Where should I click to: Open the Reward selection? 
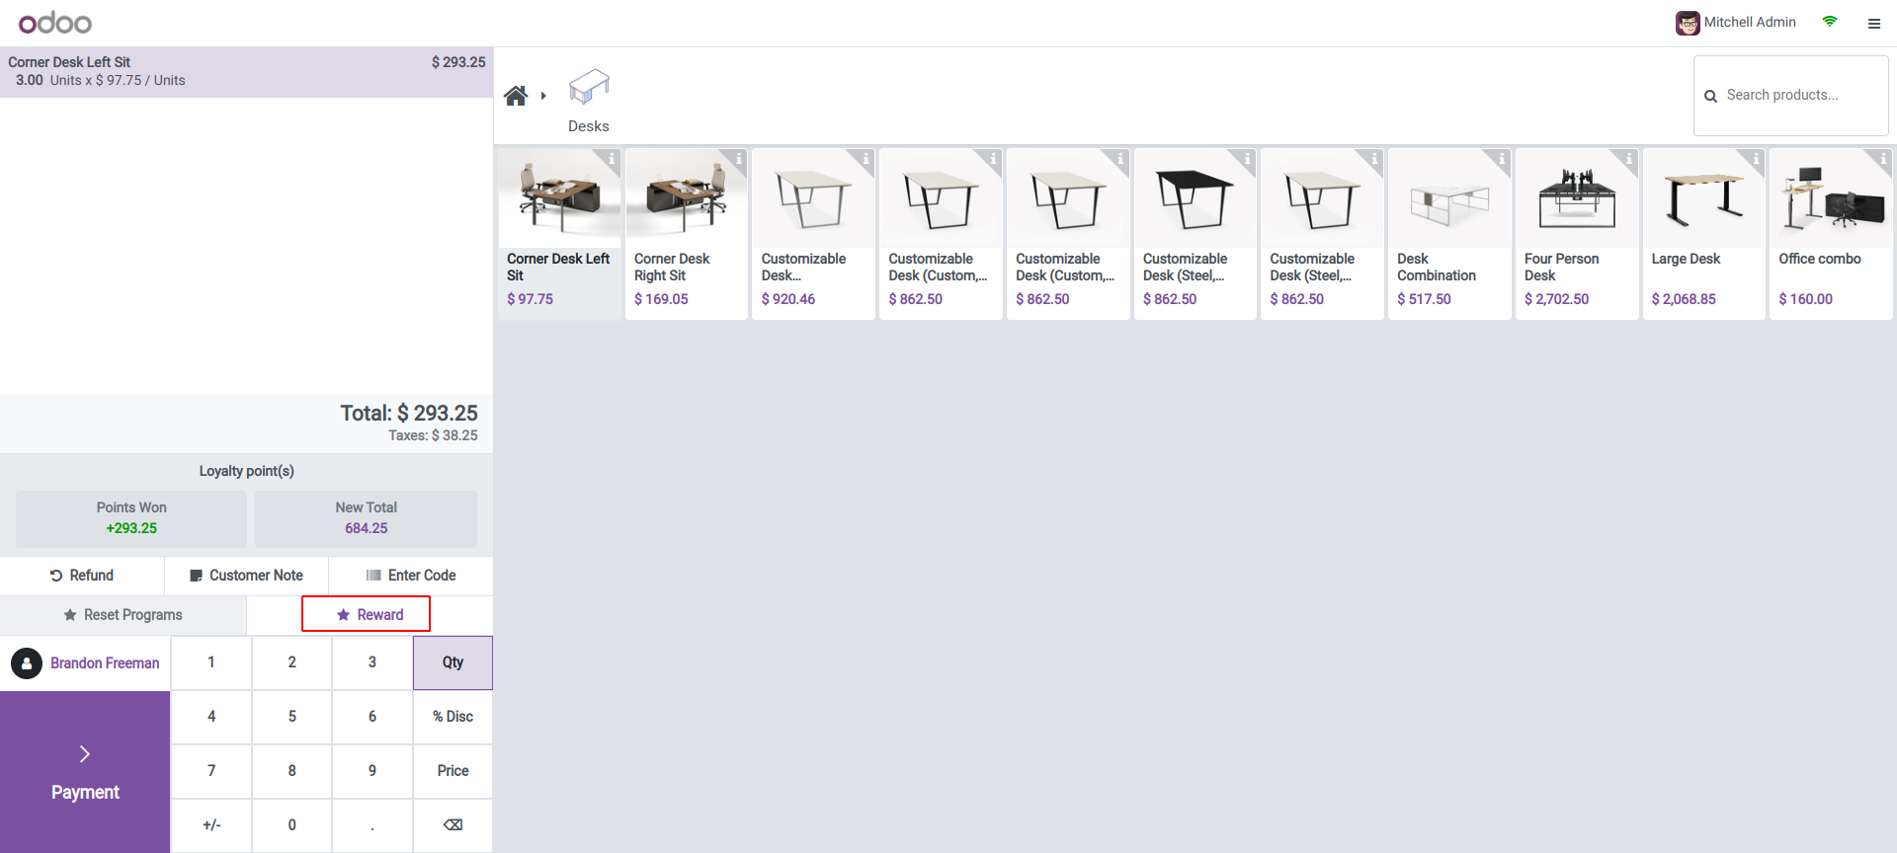367,614
